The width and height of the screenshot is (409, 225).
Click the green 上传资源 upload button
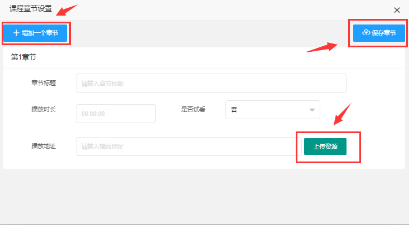coord(325,146)
